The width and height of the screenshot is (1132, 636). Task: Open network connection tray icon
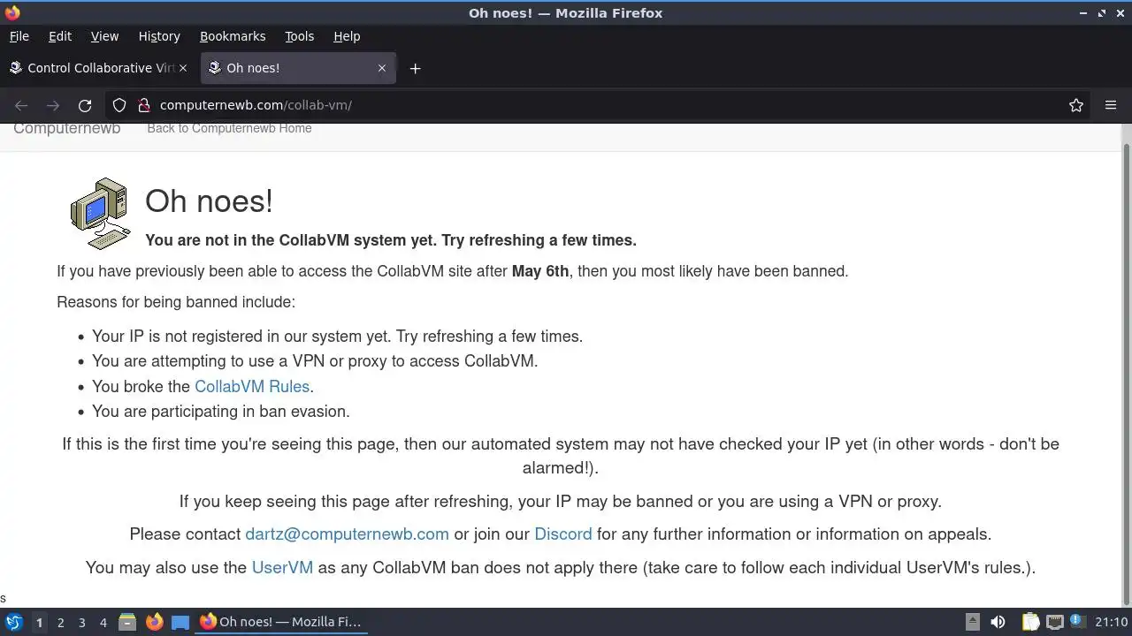tap(1054, 622)
